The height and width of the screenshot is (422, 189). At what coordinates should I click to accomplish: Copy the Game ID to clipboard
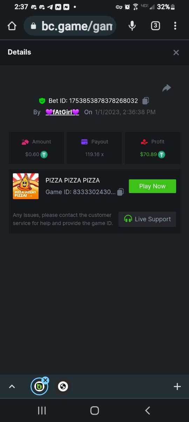pos(120,192)
